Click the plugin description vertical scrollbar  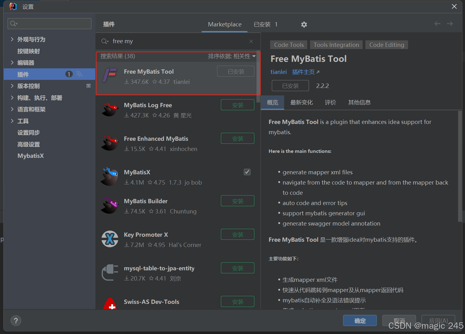coord(460,166)
